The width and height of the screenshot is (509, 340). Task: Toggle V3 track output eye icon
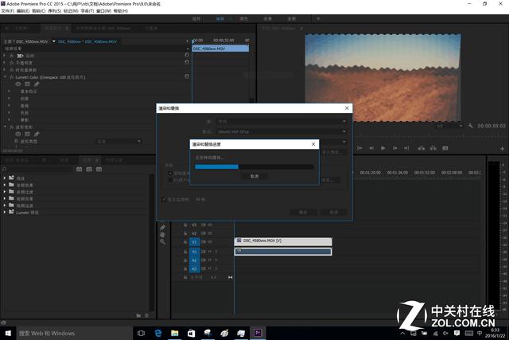(210, 225)
